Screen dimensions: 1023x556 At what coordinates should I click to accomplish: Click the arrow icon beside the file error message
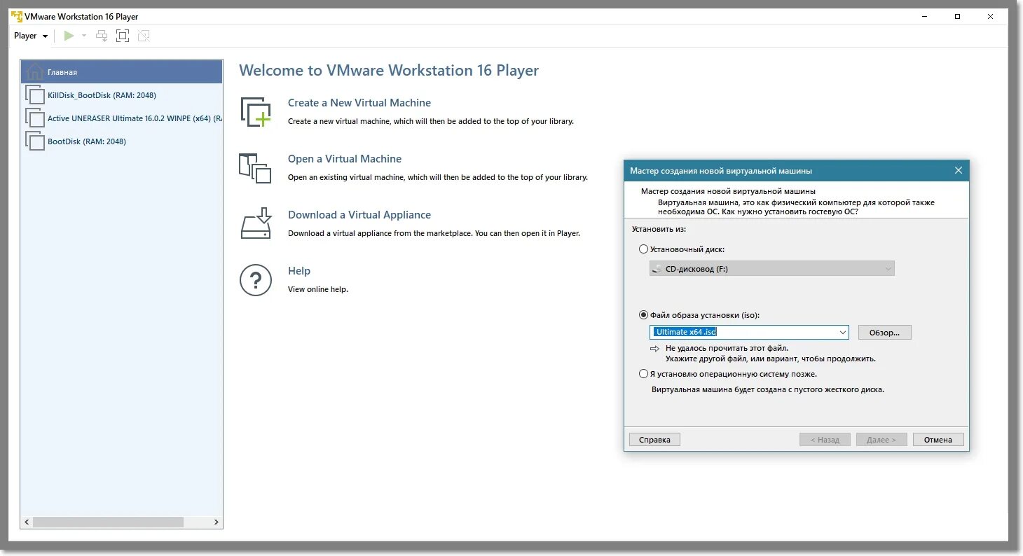click(x=654, y=348)
